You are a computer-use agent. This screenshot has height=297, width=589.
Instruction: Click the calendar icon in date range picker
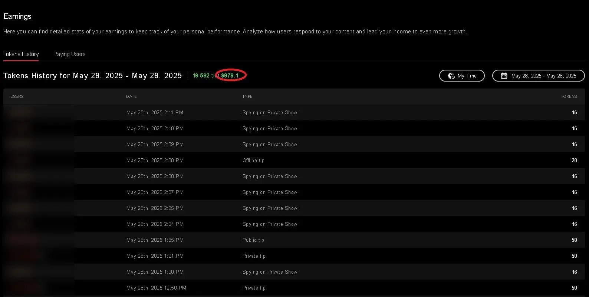coord(504,76)
